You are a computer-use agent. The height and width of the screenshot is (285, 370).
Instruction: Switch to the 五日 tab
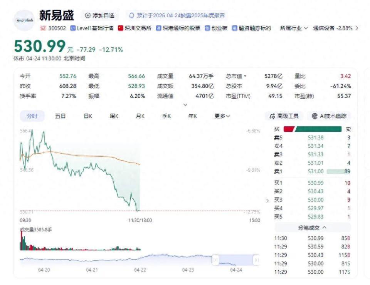(60, 116)
